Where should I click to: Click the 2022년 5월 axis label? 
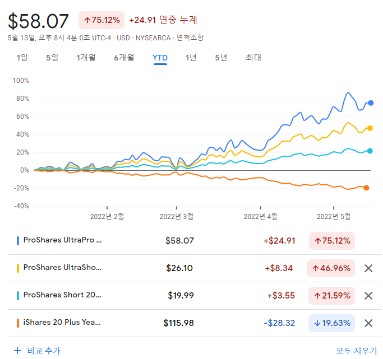coord(334,217)
